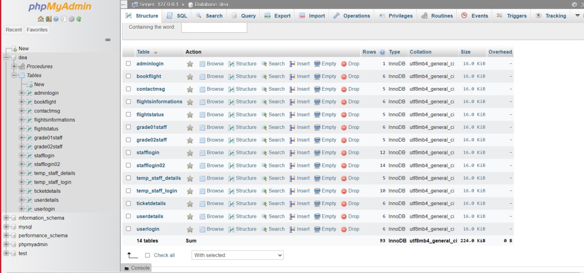Open the tab overflow arrow after Tracking
The height and width of the screenshot is (273, 584).
(x=578, y=15)
